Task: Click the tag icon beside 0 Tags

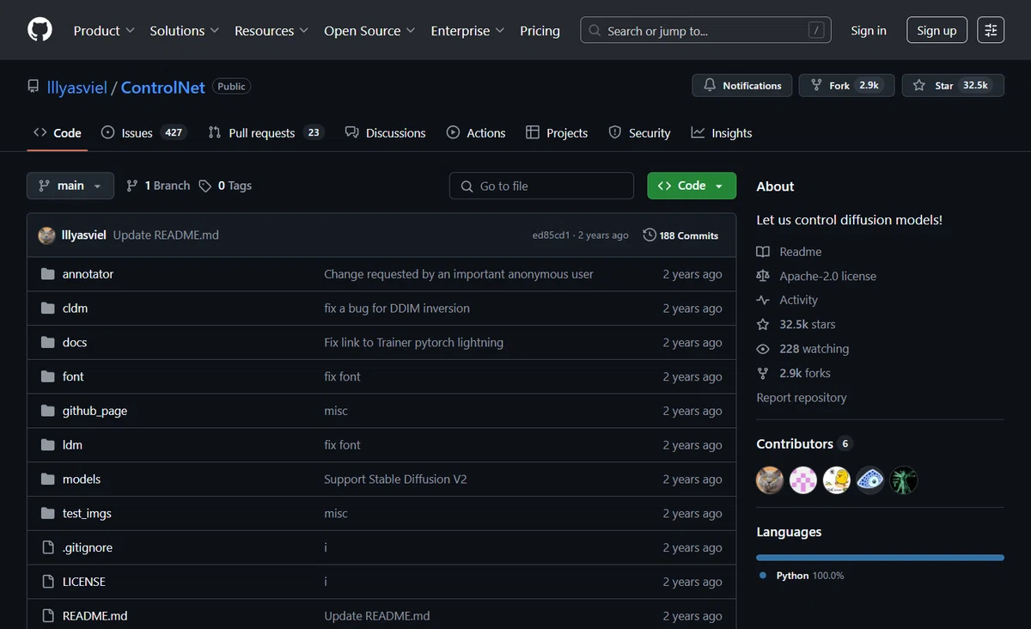Action: [205, 186]
